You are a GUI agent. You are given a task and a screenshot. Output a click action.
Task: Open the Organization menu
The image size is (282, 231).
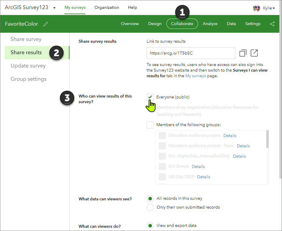(107, 8)
